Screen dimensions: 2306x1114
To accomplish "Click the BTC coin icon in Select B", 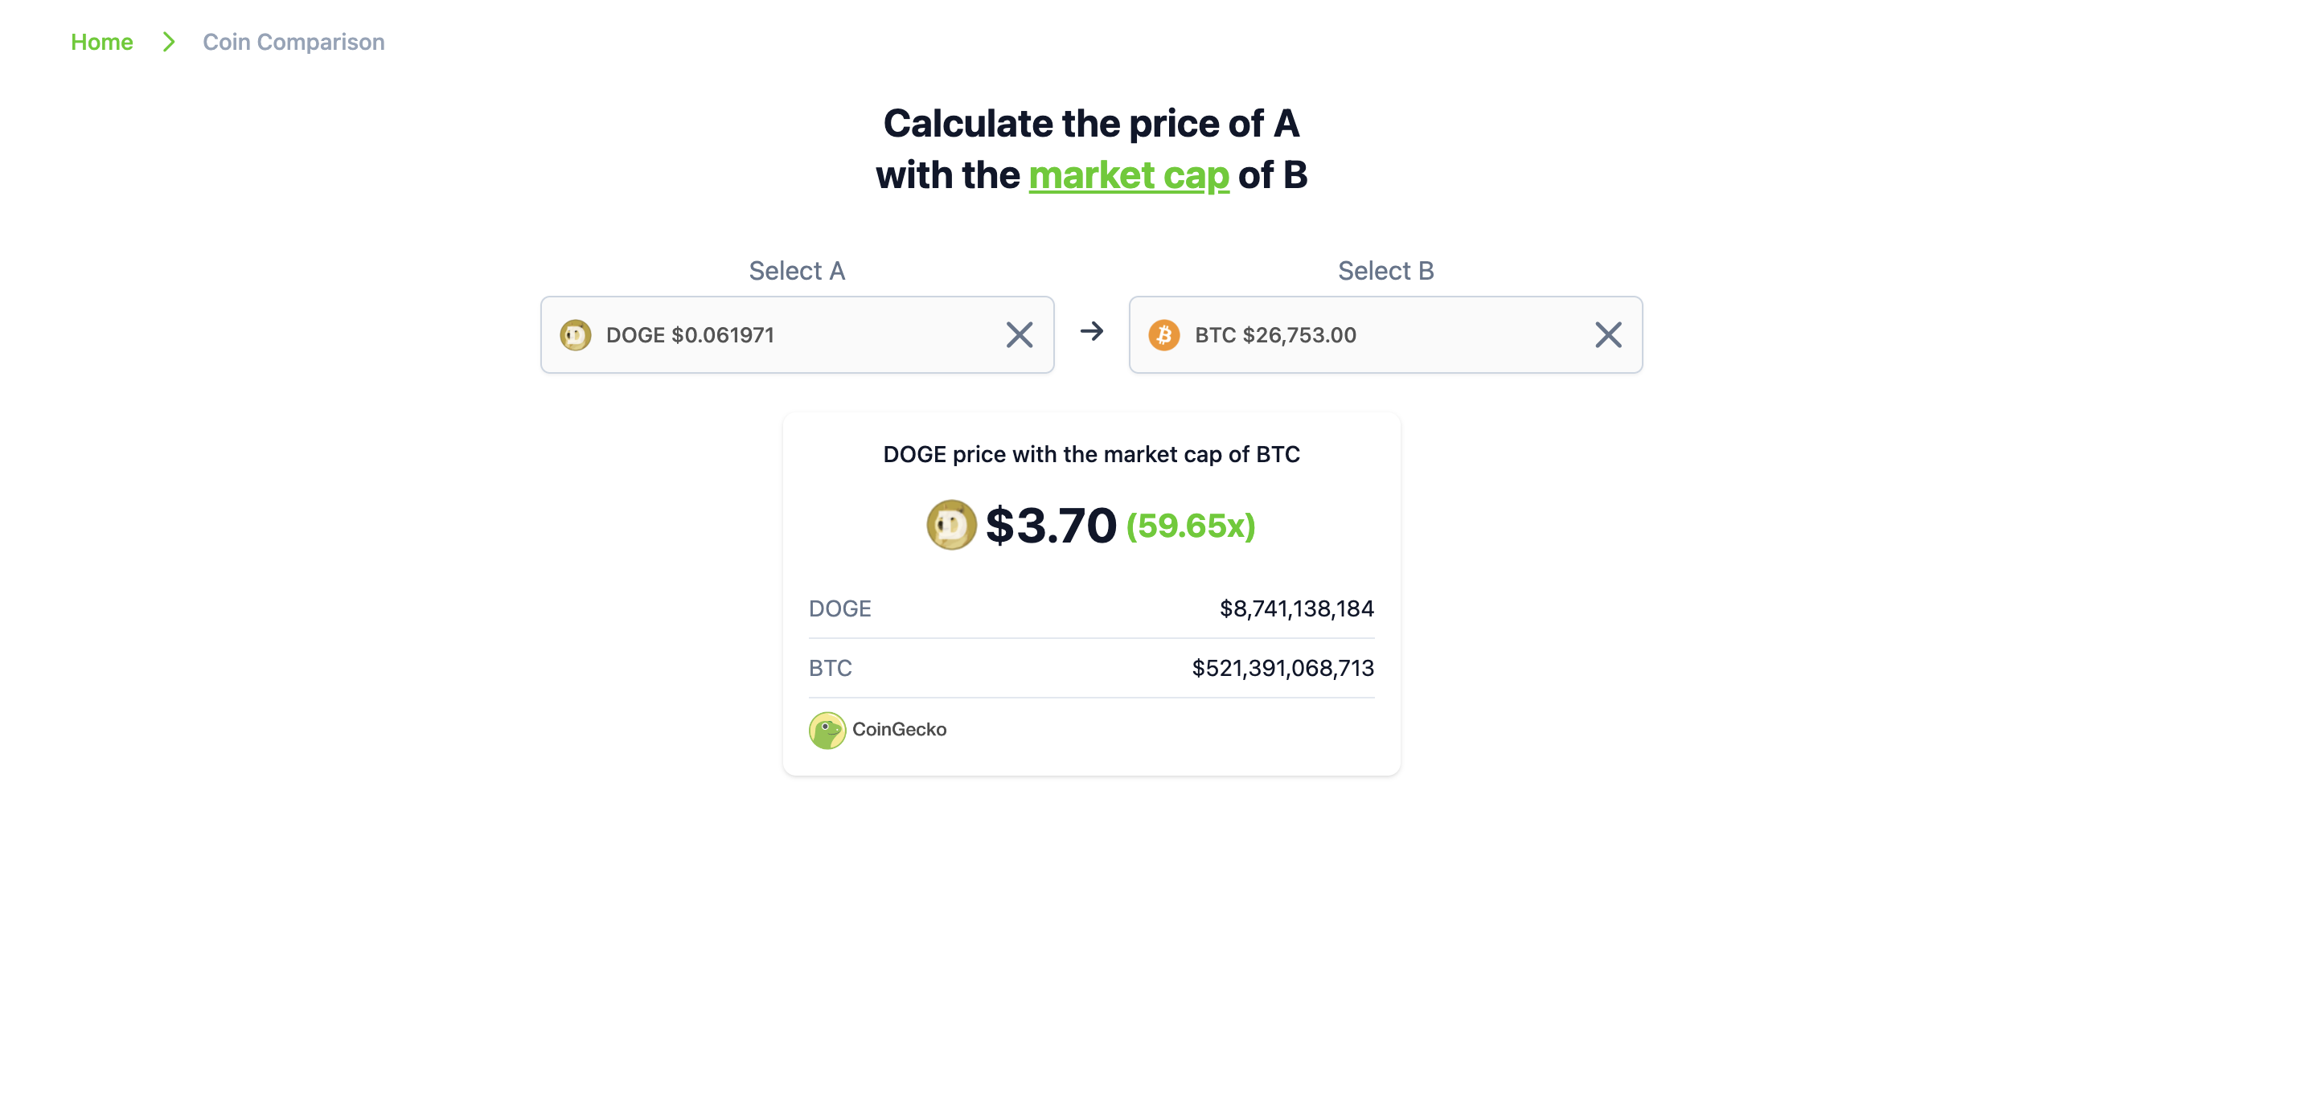I will click(1164, 334).
